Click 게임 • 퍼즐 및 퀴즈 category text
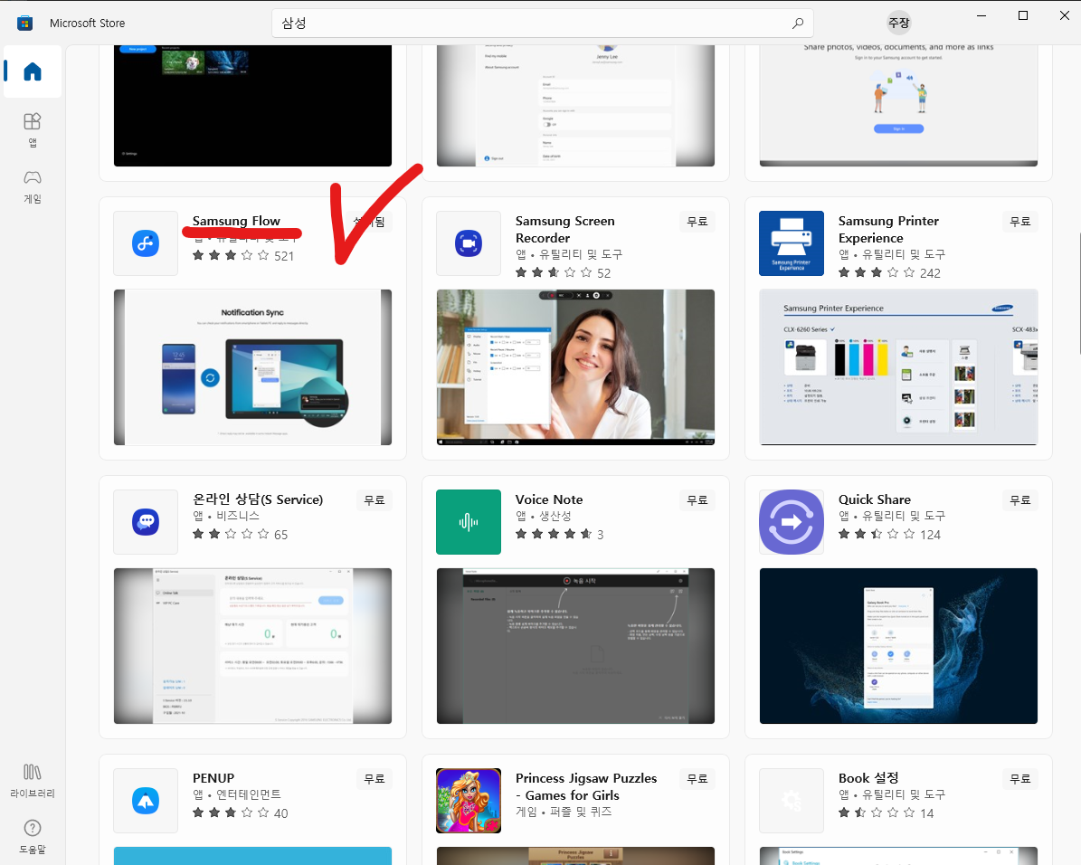The width and height of the screenshot is (1081, 865). point(564,812)
